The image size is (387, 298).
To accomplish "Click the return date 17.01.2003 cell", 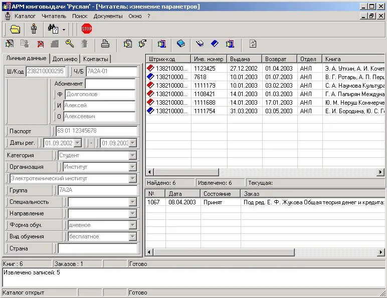I will click(279, 102).
